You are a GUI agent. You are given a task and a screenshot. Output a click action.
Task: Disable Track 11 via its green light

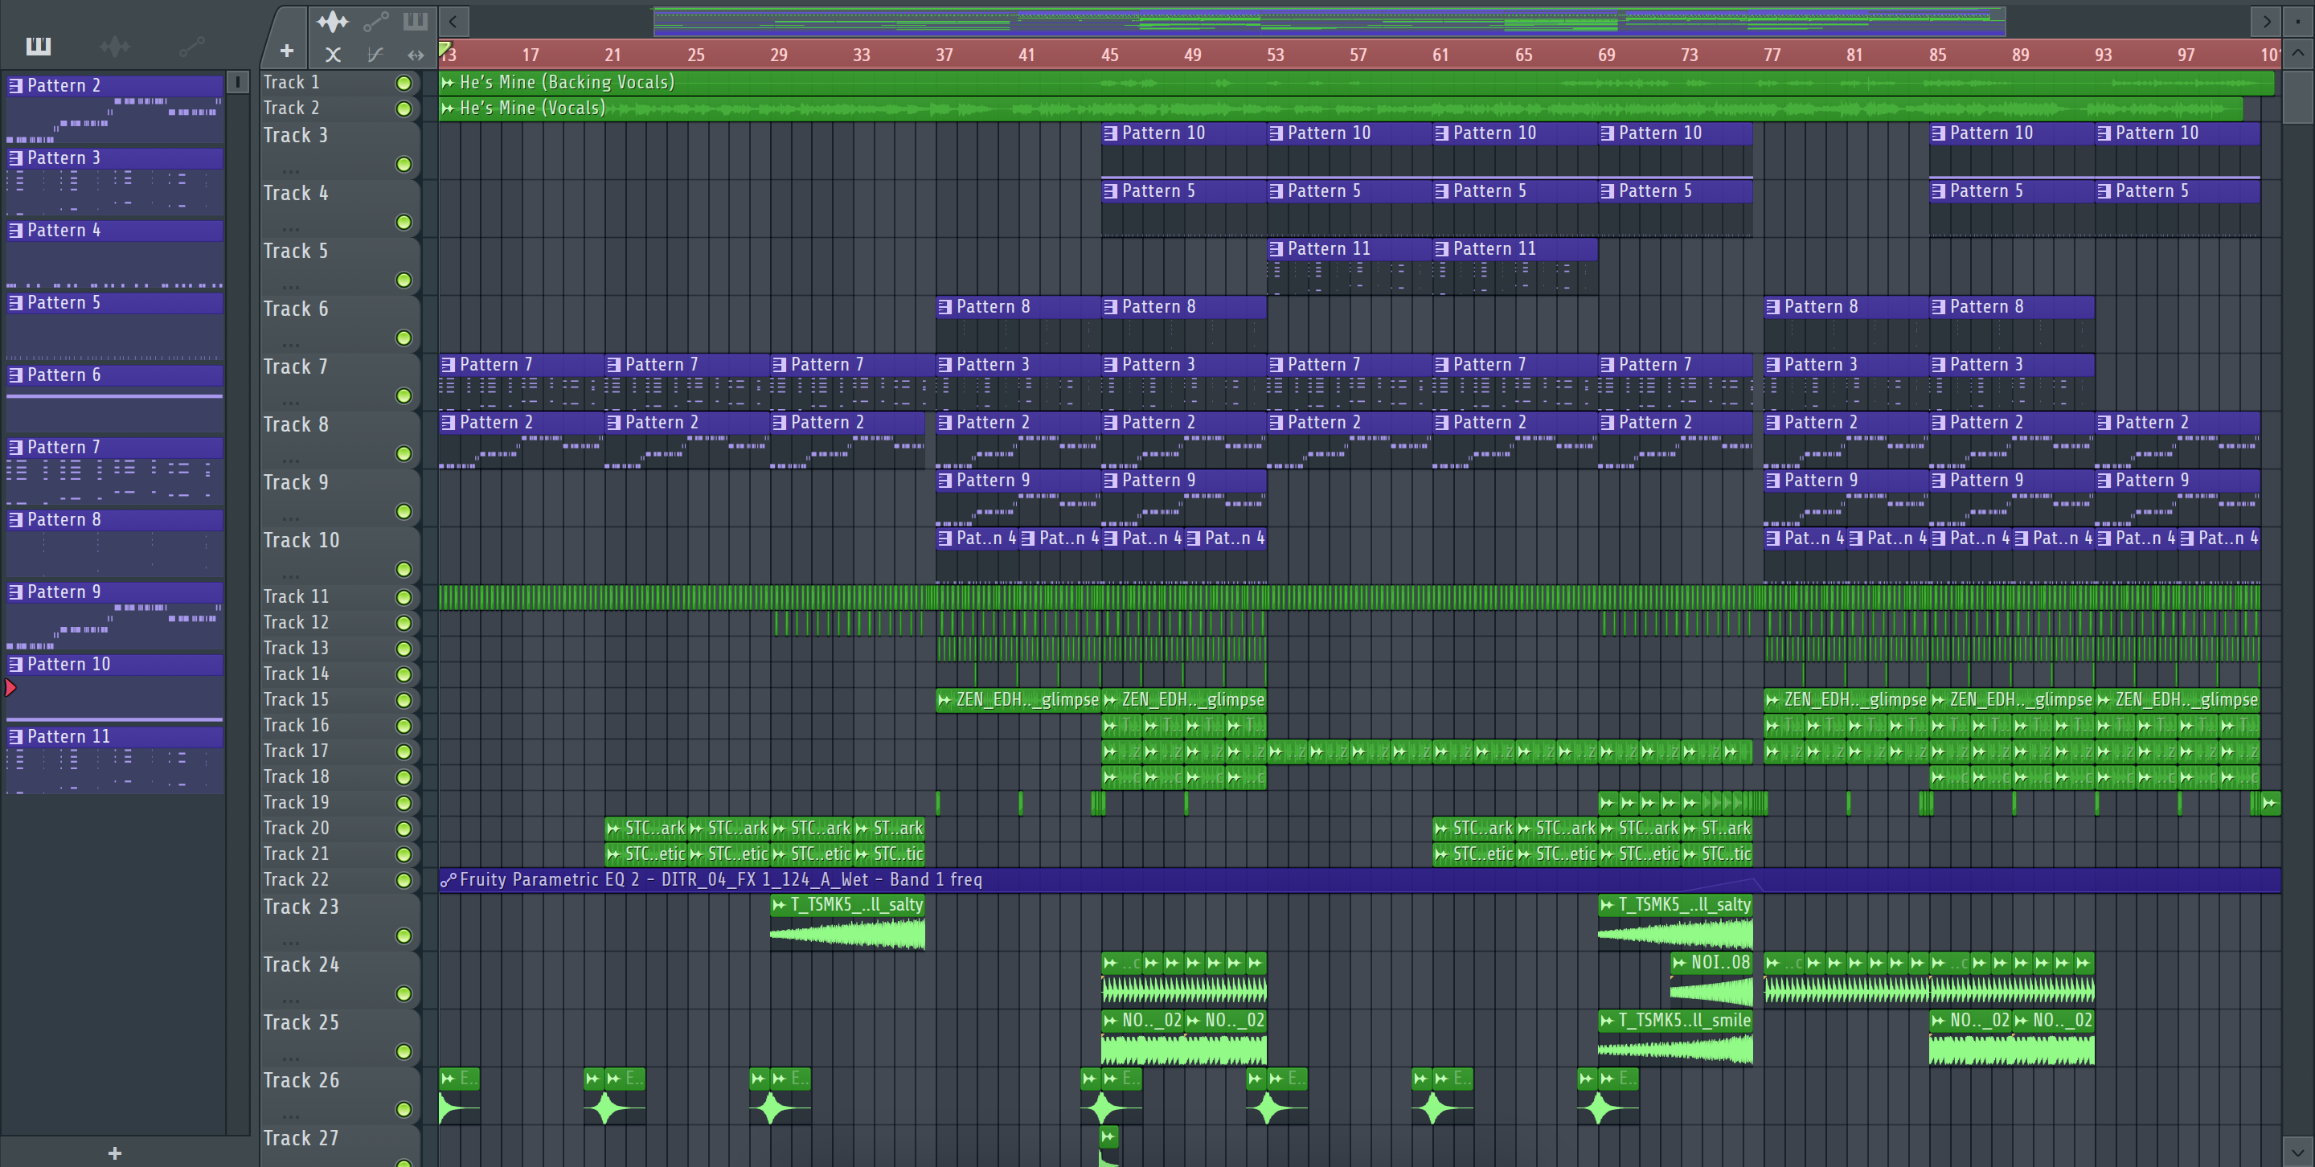click(404, 597)
